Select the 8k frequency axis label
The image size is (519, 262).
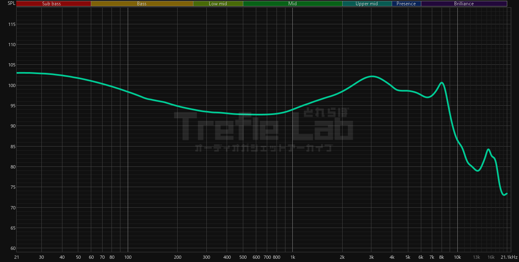point(442,257)
